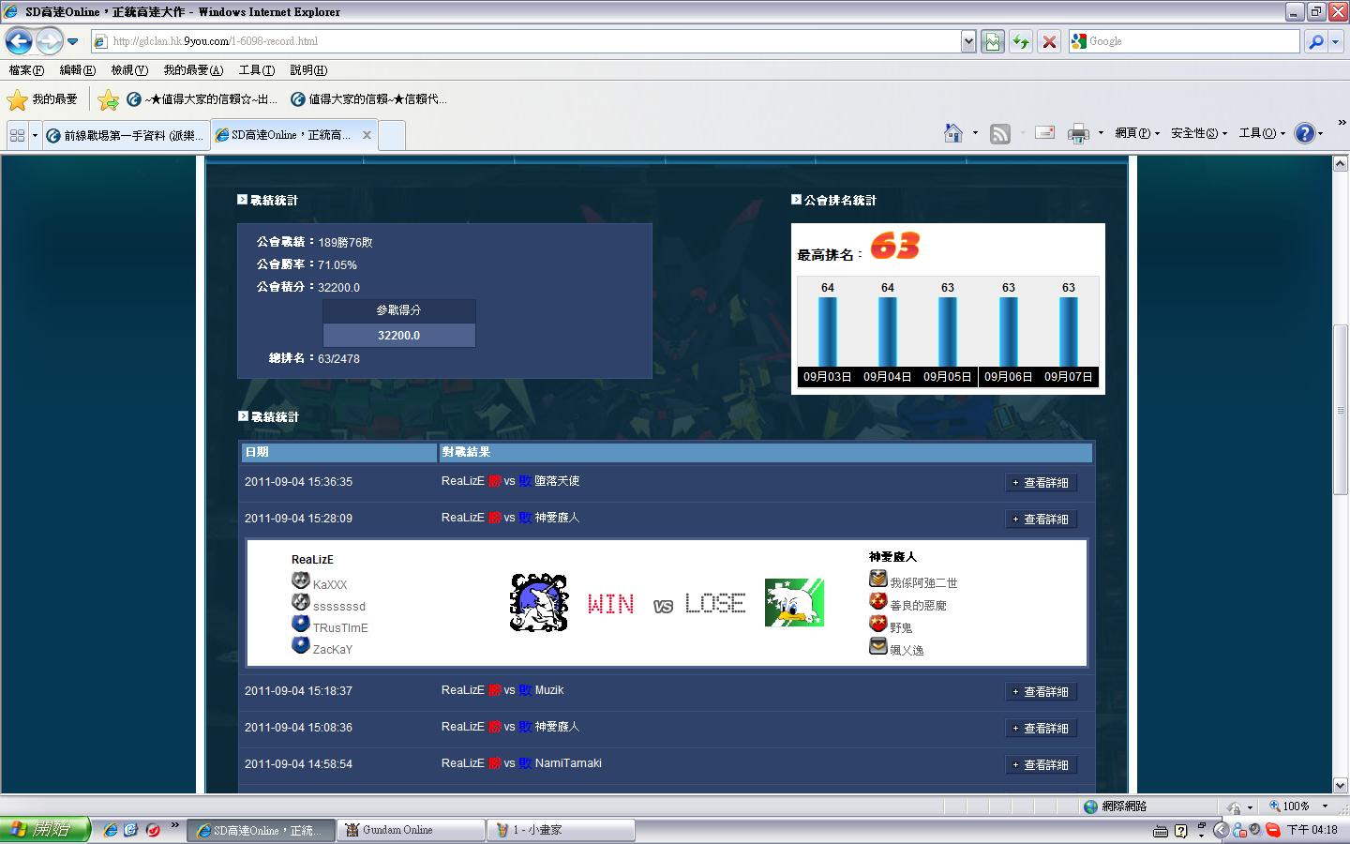
Task: Click the ReaLizE clan unicorn emblem
Action: coord(538,603)
